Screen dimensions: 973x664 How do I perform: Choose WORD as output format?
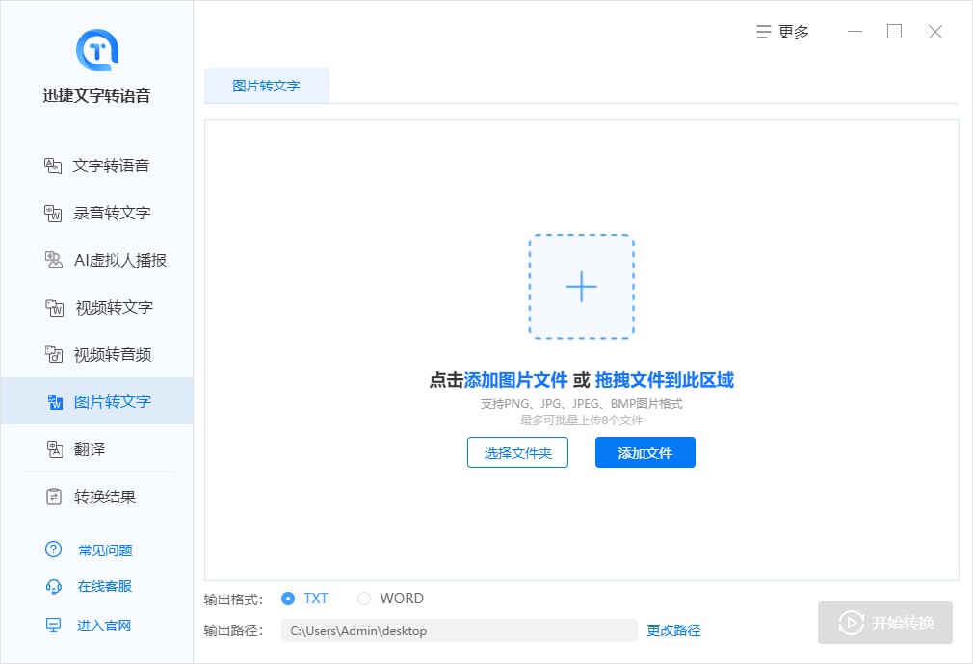pyautogui.click(x=365, y=598)
